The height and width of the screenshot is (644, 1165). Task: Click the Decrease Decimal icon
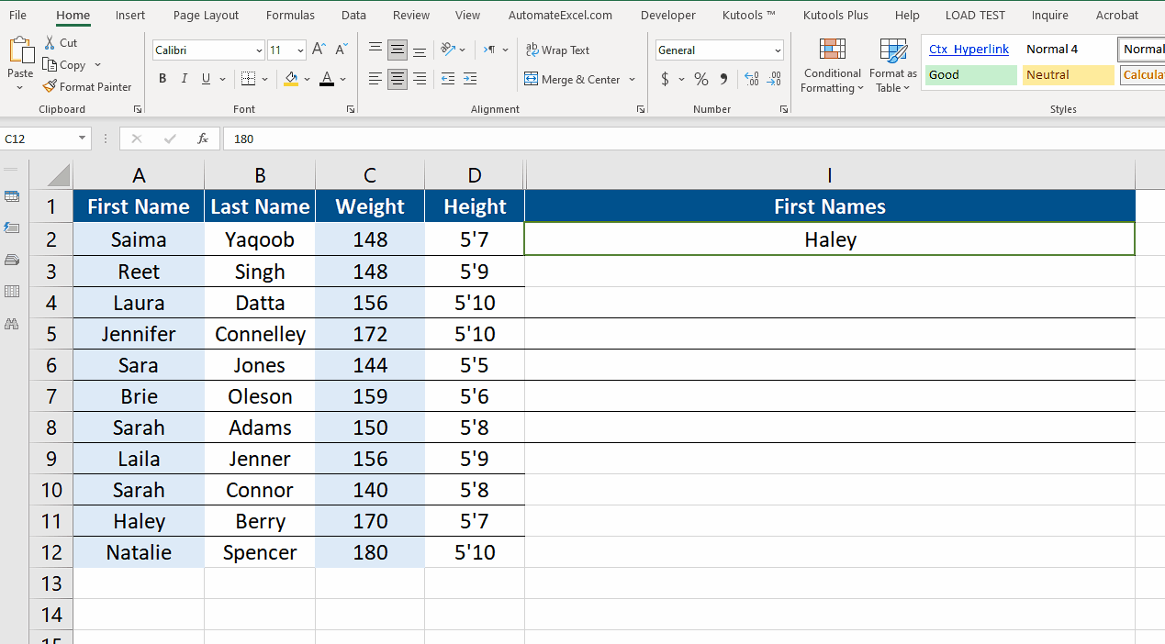coord(775,79)
